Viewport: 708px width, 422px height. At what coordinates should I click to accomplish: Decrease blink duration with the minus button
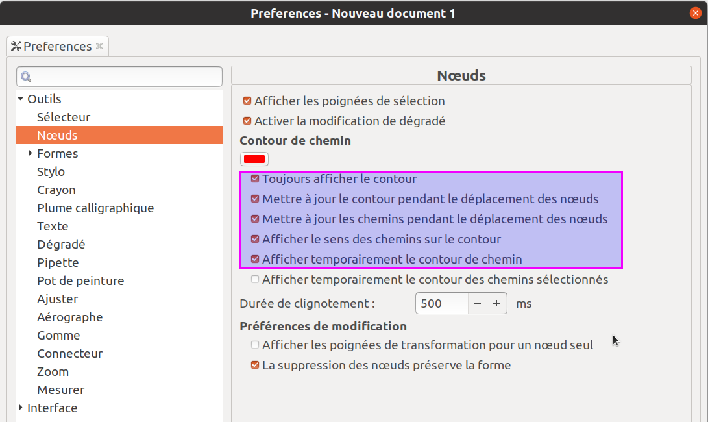[x=477, y=303]
